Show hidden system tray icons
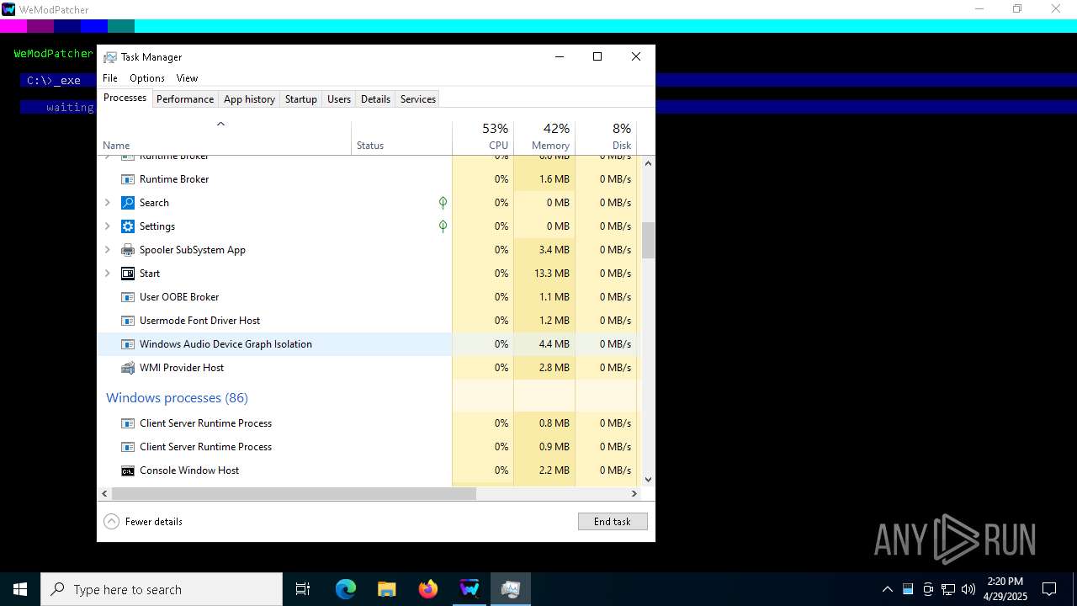 pos(887,589)
